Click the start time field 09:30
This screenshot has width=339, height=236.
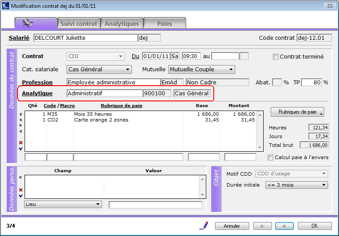pos(191,56)
